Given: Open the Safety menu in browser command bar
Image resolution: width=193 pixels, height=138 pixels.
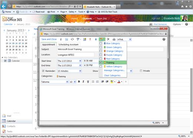Looking at the screenshot, I should coord(72,12).
